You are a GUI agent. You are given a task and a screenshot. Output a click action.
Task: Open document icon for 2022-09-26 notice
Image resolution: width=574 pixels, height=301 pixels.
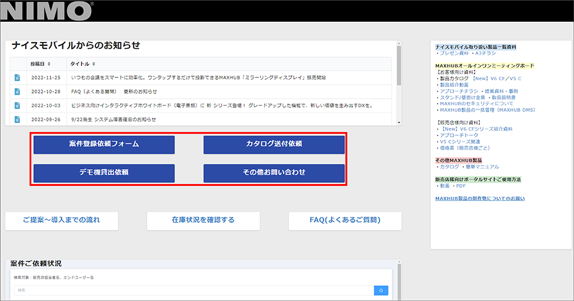(17, 119)
